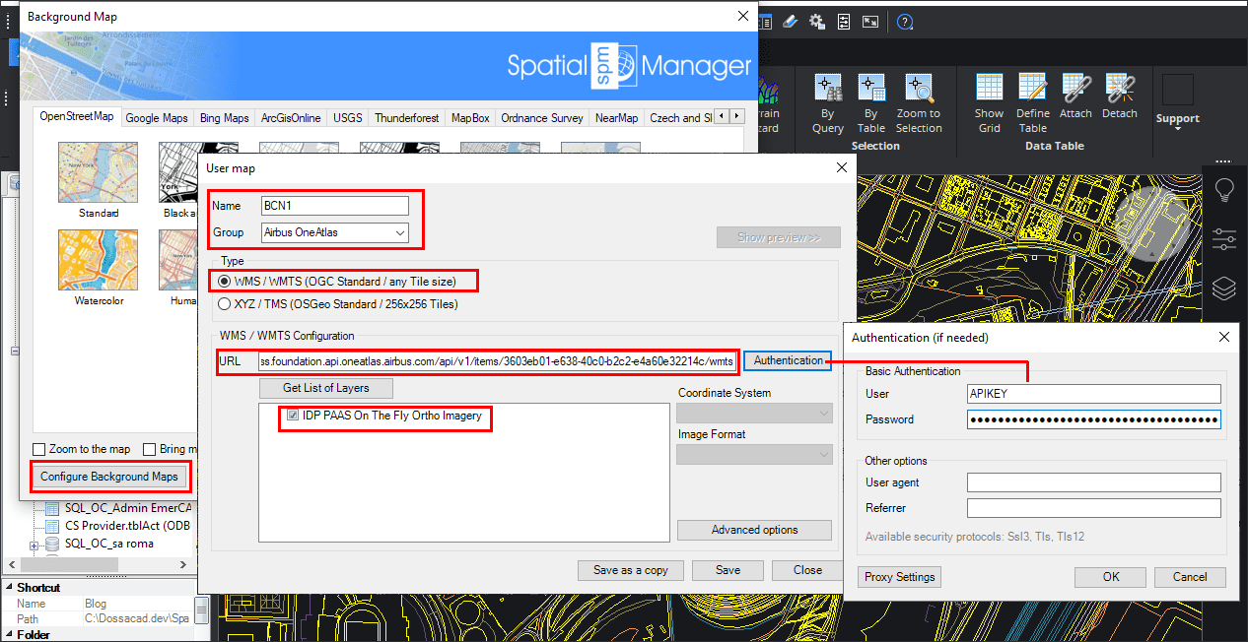Click the Referrer input field
Screen dimensions: 1248x642
click(1094, 508)
